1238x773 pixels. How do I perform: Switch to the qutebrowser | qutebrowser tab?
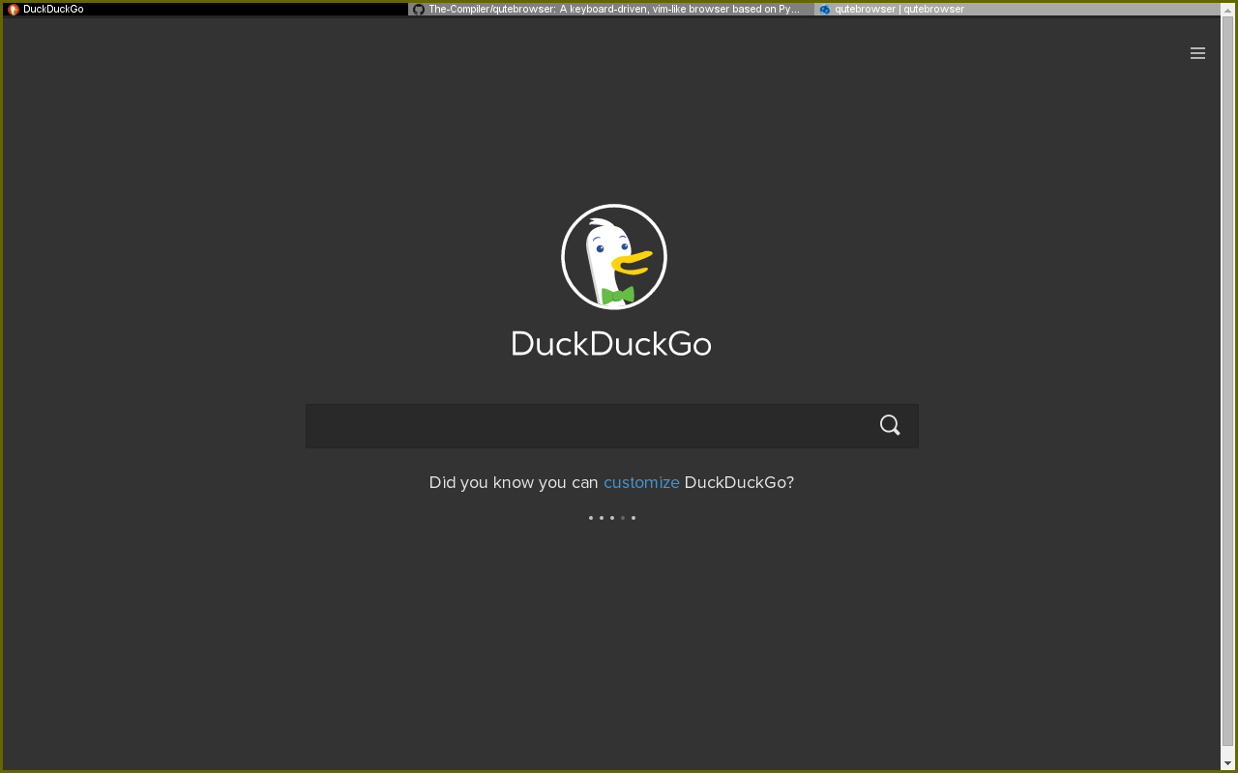tap(1017, 9)
